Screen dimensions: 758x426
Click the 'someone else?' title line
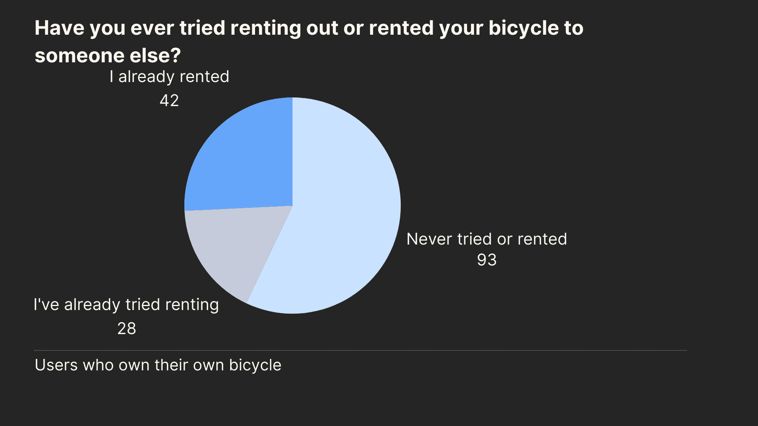click(x=108, y=56)
